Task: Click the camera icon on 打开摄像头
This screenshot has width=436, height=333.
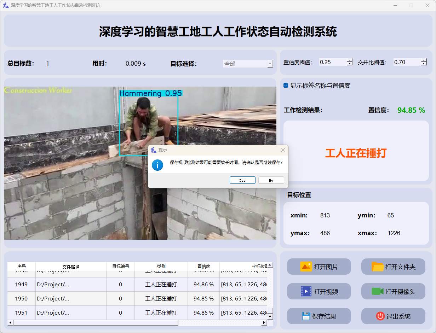Action: (378, 291)
